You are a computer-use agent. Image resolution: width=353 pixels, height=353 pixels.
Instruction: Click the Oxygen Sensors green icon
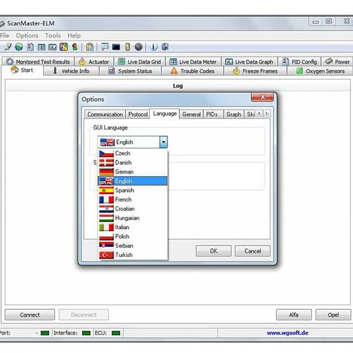(300, 71)
